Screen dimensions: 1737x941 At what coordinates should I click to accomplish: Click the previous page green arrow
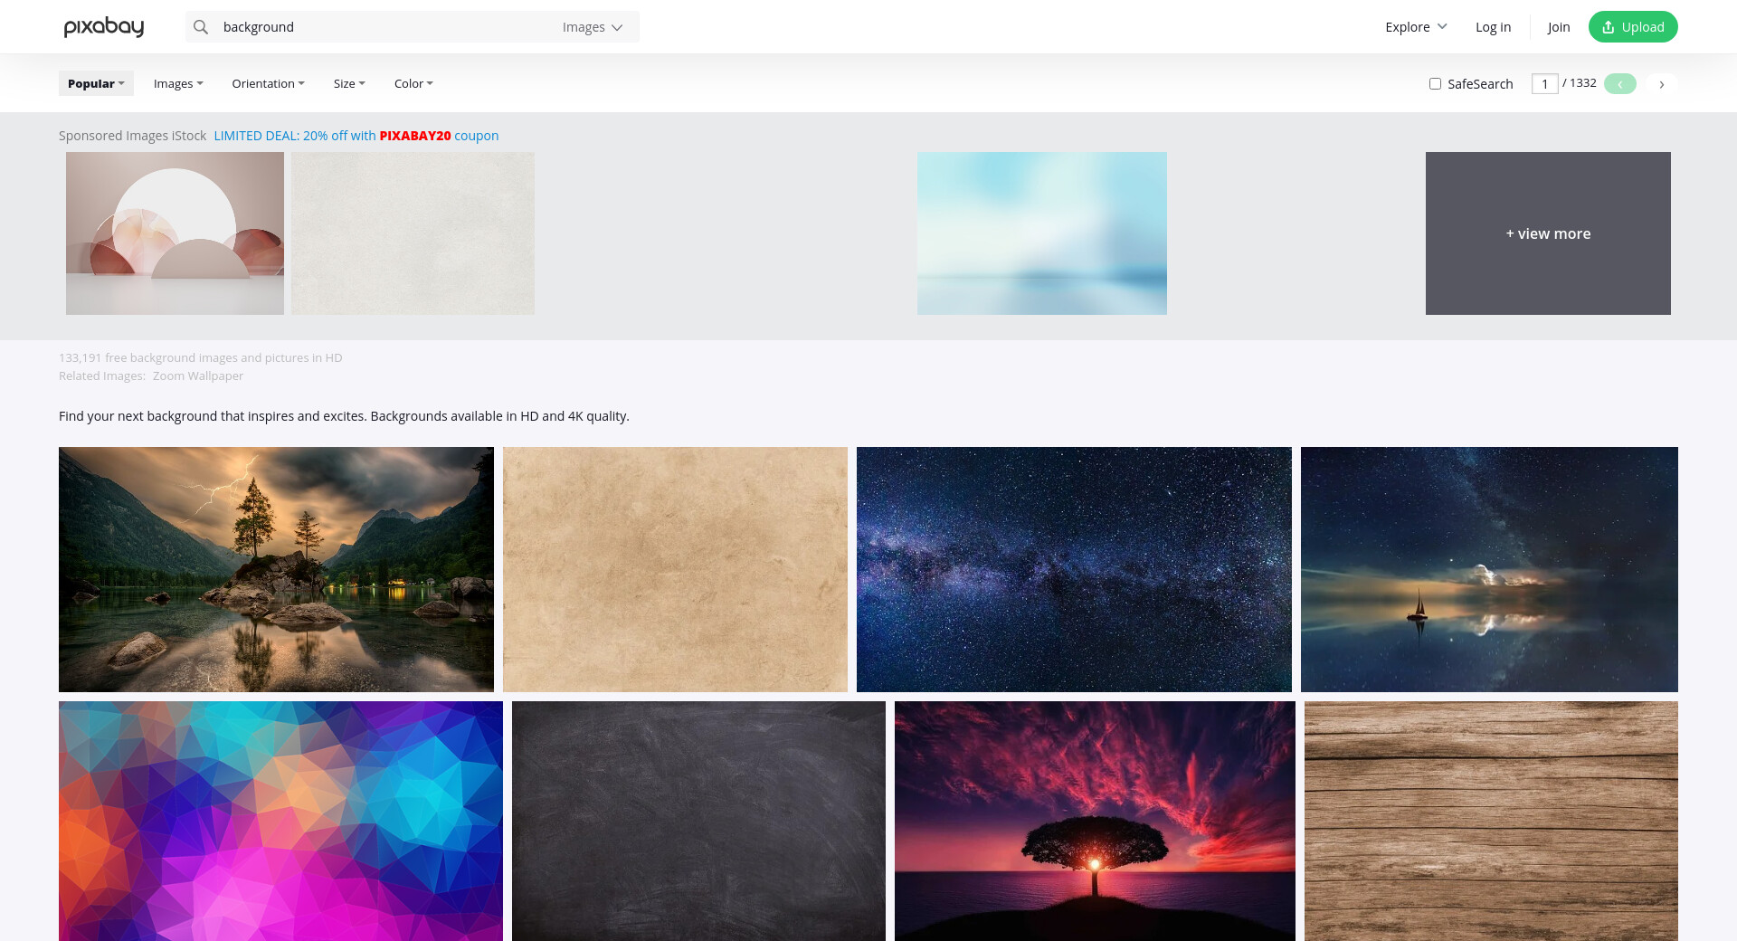tap(1619, 84)
